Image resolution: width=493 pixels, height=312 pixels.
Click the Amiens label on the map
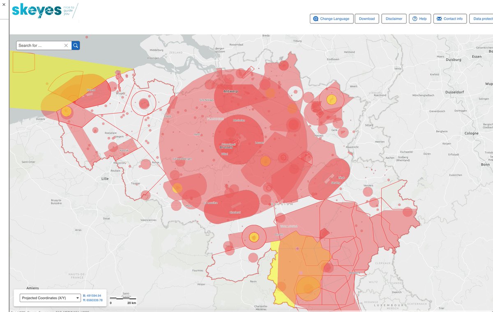tap(33, 288)
